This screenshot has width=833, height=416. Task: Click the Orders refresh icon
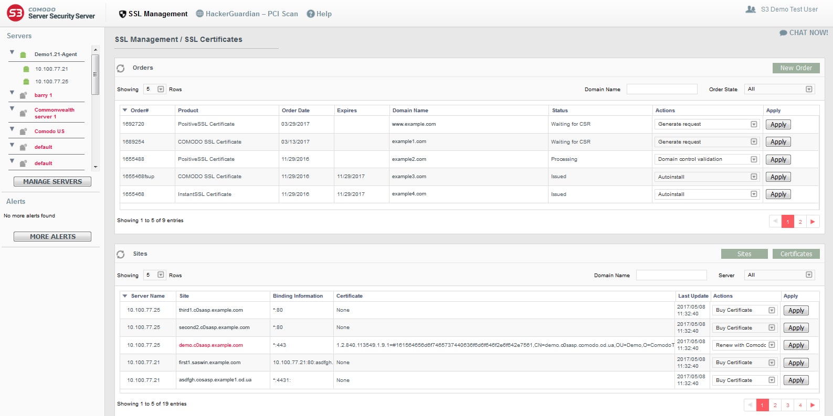point(121,68)
